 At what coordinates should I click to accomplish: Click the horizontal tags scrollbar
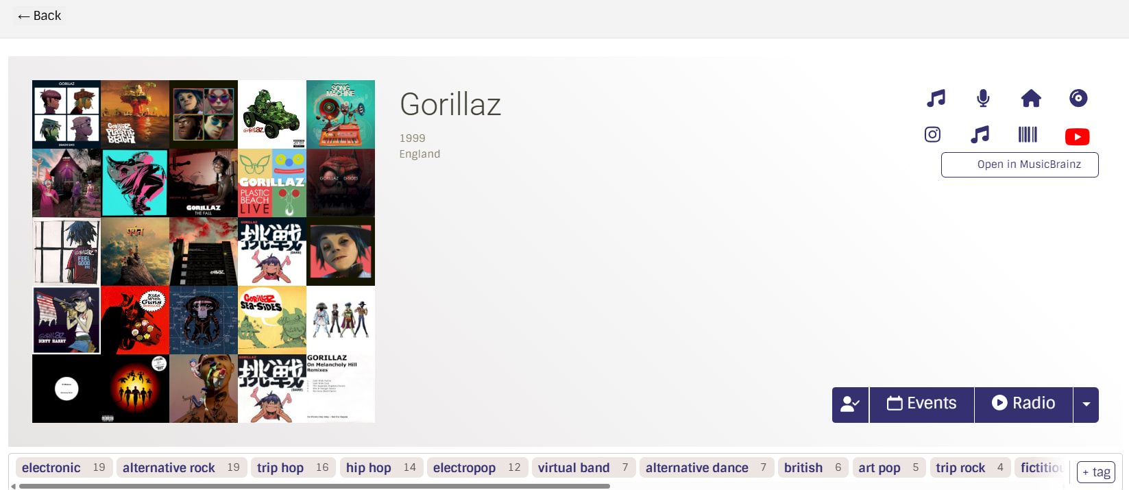(x=314, y=486)
